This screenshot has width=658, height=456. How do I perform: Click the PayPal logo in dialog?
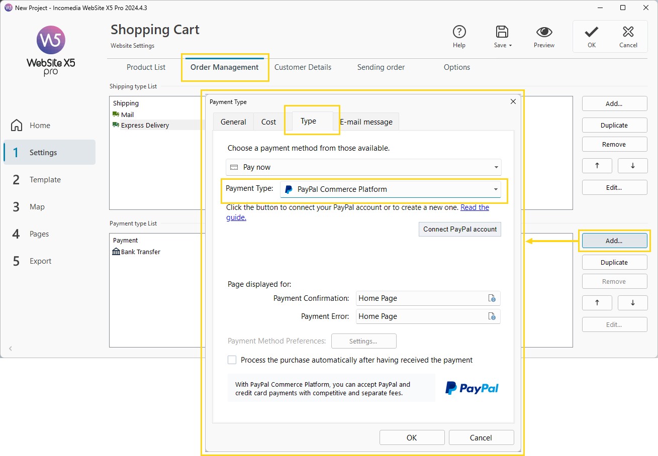point(472,388)
